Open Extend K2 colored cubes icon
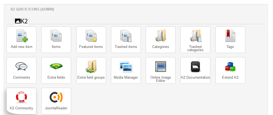273x115 pixels. point(230,71)
